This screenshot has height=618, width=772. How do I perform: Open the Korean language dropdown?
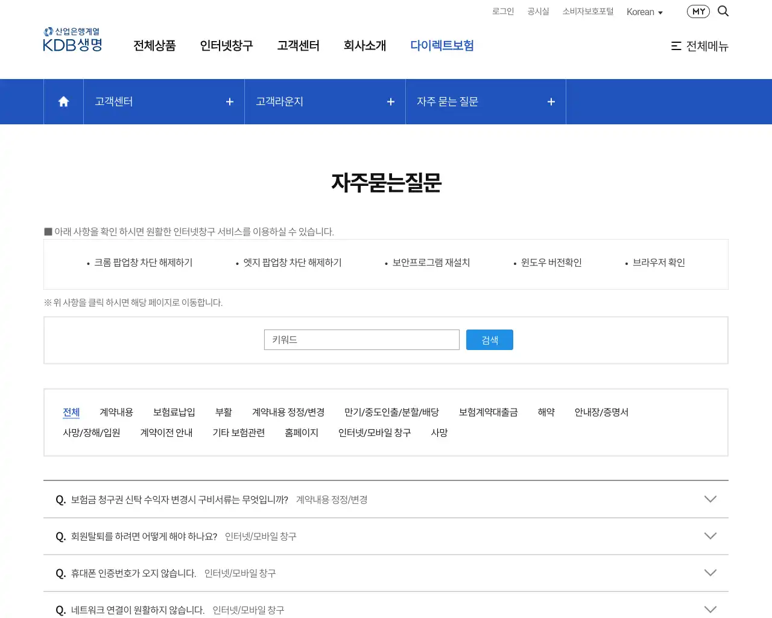point(644,11)
